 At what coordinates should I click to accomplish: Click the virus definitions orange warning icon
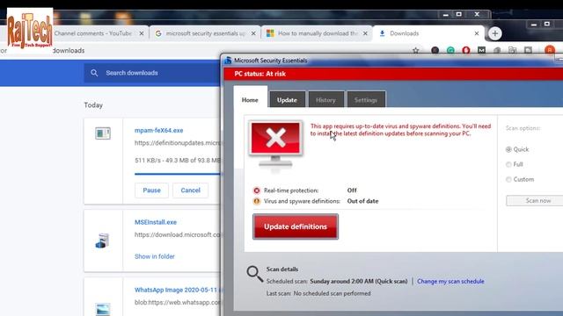click(257, 201)
